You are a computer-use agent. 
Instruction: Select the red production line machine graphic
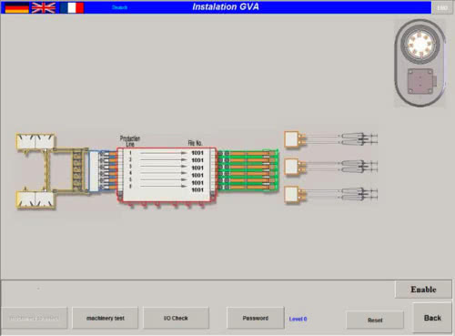click(x=167, y=175)
